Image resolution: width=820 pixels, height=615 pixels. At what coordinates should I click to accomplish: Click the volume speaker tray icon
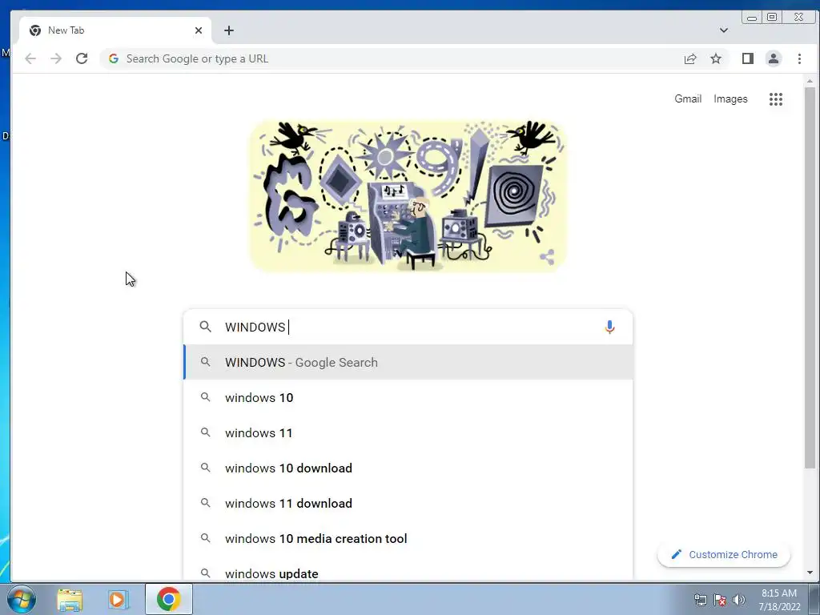pos(739,600)
